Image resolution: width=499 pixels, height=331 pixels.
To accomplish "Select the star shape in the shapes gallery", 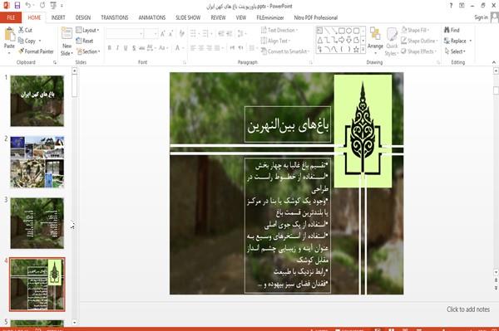I will tap(356, 49).
